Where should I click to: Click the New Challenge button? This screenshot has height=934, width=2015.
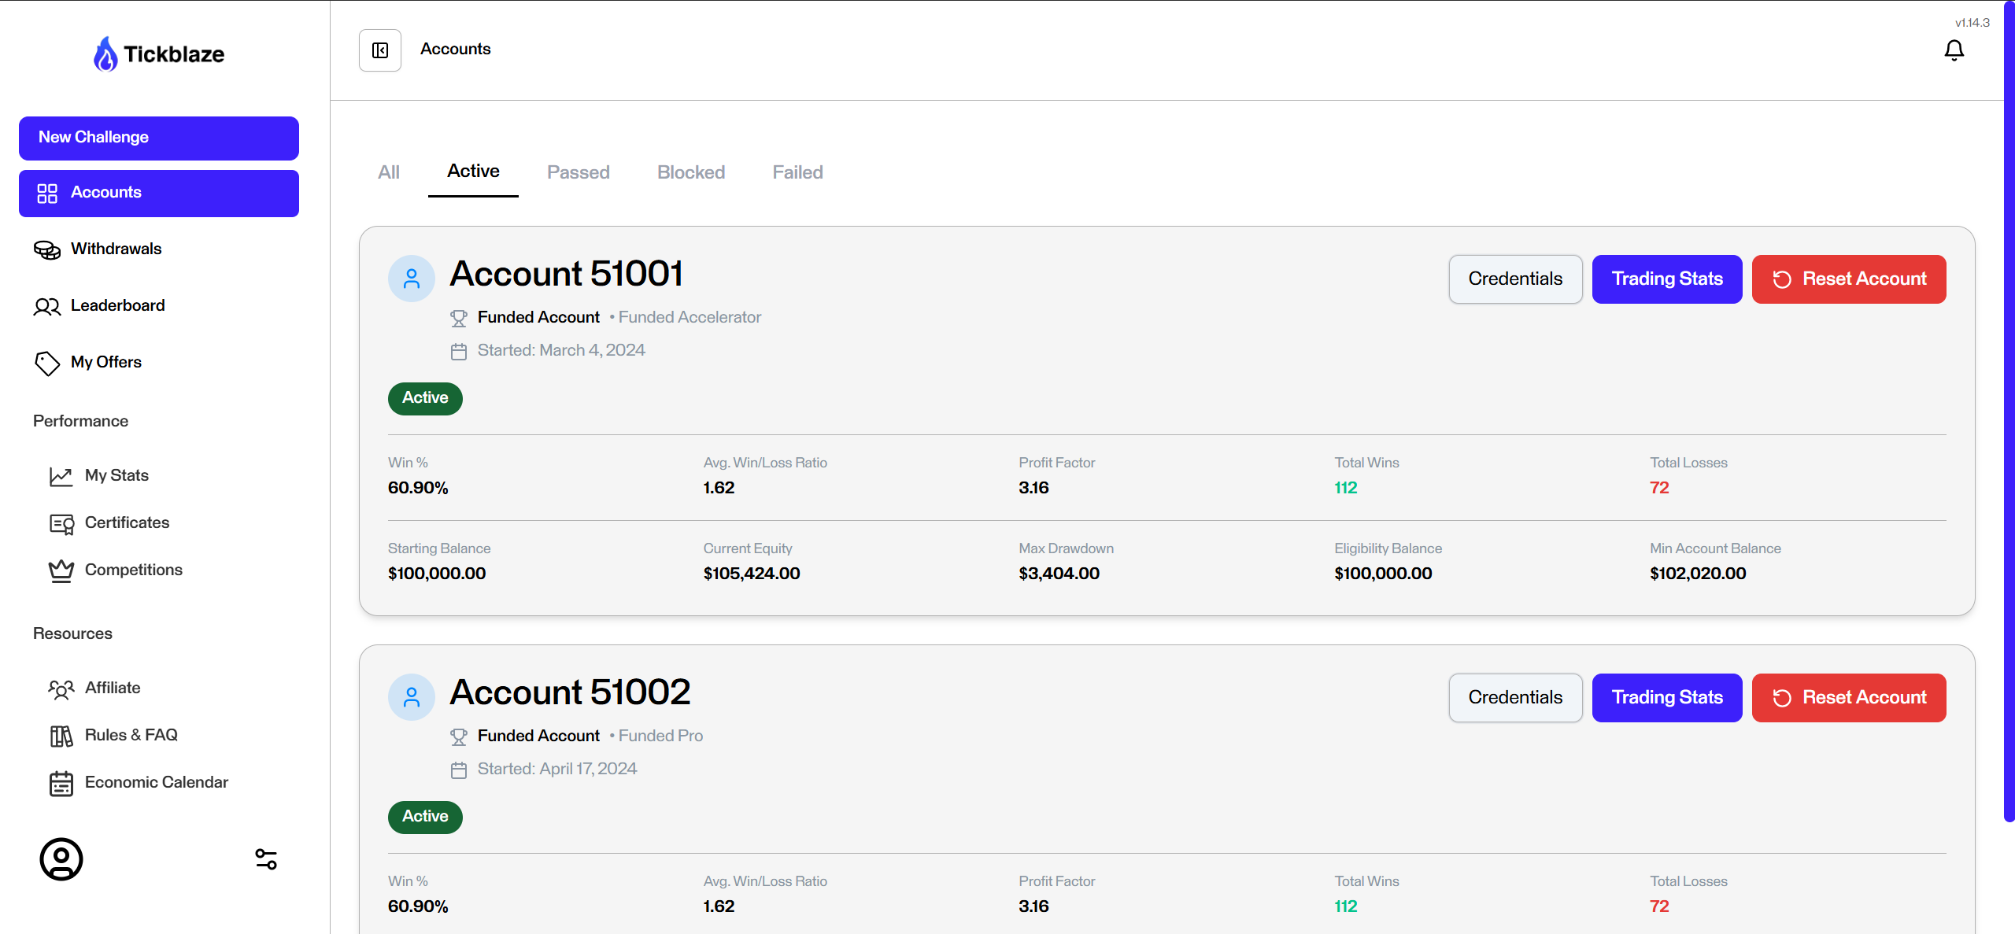159,138
